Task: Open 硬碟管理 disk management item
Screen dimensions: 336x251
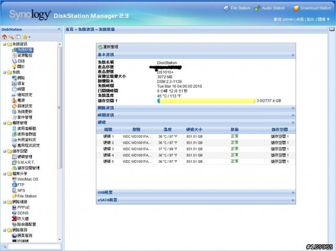Action: (x=22, y=156)
